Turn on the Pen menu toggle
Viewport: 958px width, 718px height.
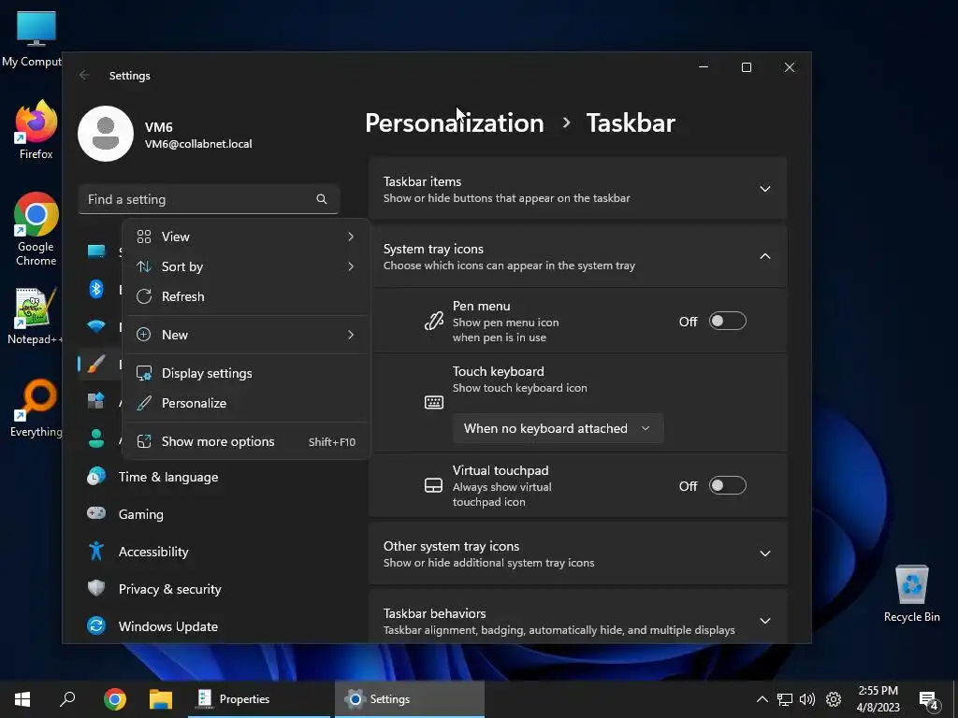727,322
